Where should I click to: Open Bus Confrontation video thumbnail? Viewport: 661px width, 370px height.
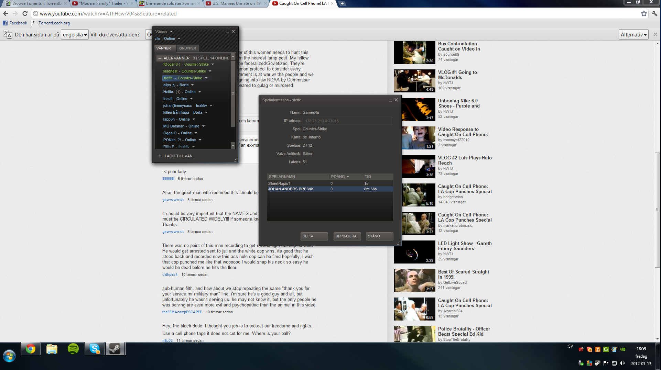coord(414,52)
